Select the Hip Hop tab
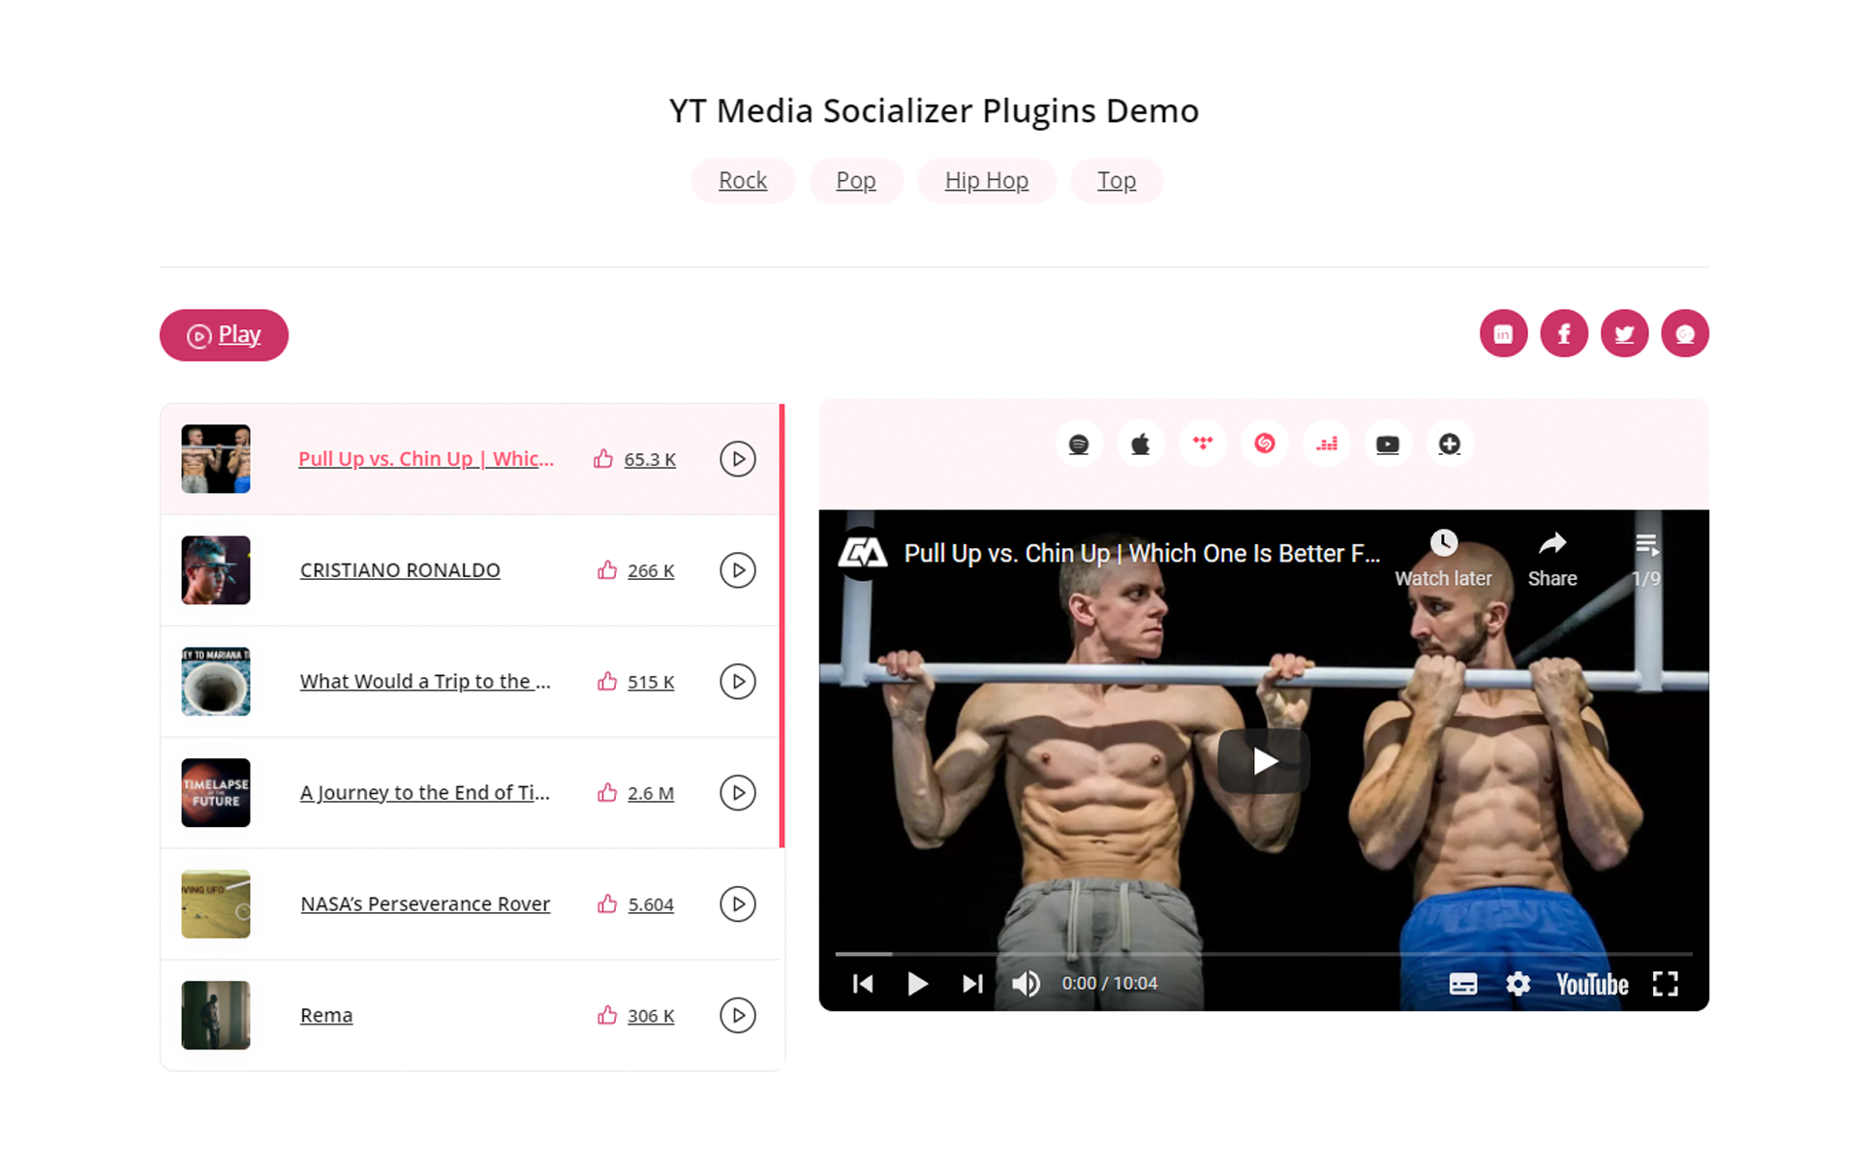Screen dimensions: 1869x1162 987,181
